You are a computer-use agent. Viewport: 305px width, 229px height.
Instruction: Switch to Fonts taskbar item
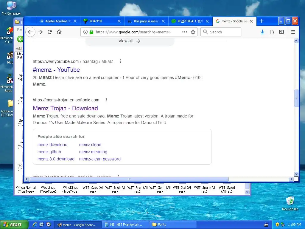pos(172,225)
